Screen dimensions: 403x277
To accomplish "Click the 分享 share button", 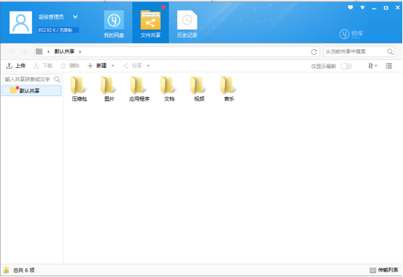I will [132, 66].
